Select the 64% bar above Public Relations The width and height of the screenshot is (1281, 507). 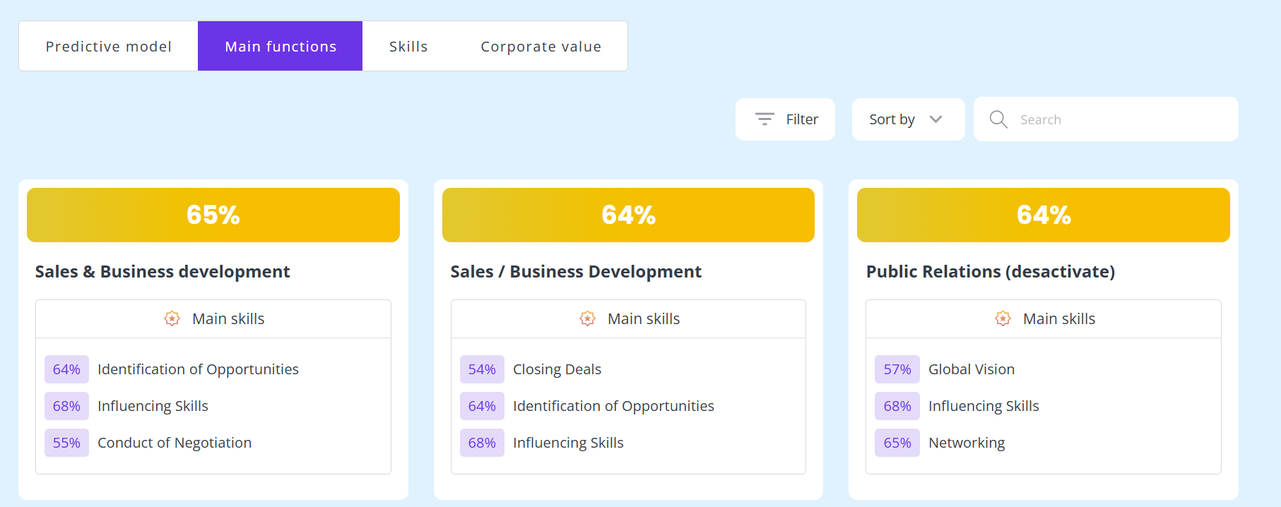point(1044,215)
